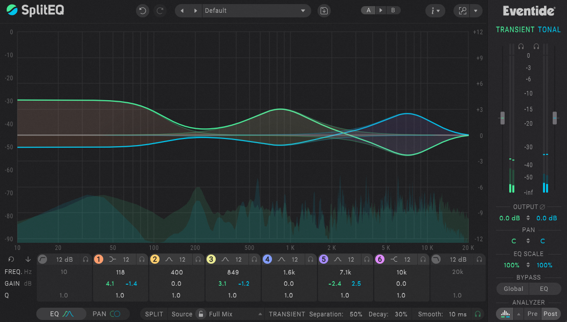Open the info menu dropdown
Viewport: 567px width, 322px height.
tap(435, 11)
